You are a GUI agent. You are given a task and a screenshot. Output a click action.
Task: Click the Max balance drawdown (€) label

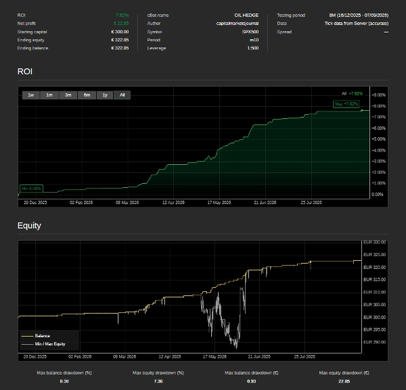[252, 372]
